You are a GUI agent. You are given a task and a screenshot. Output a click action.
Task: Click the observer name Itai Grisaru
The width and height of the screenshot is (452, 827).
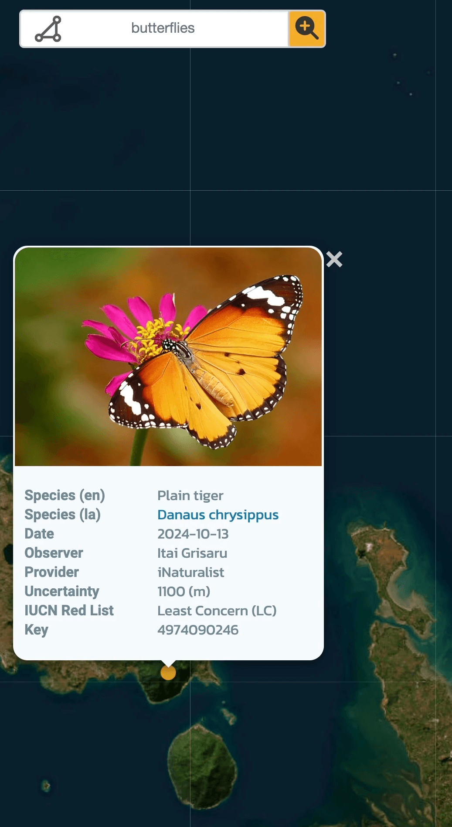tap(192, 553)
